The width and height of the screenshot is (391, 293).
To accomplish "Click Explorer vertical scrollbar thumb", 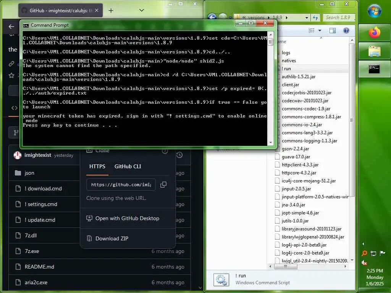I will click(352, 120).
